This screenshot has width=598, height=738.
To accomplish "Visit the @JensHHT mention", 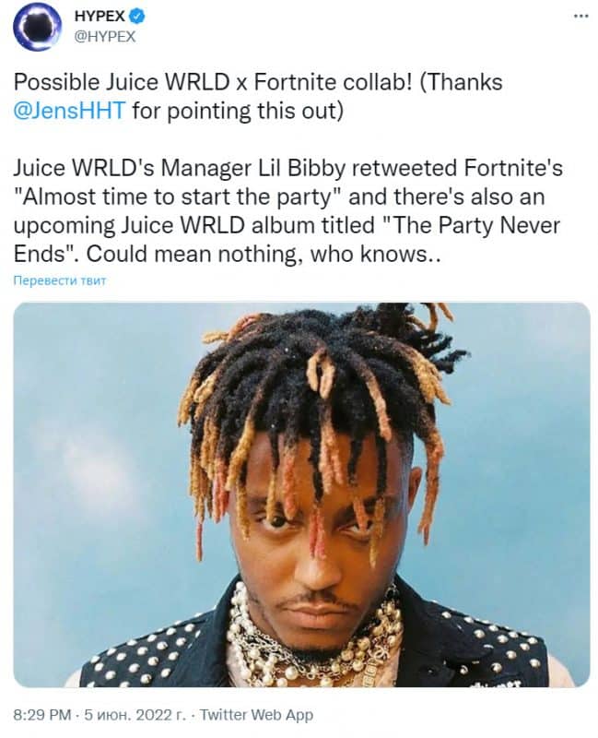I will 70,111.
